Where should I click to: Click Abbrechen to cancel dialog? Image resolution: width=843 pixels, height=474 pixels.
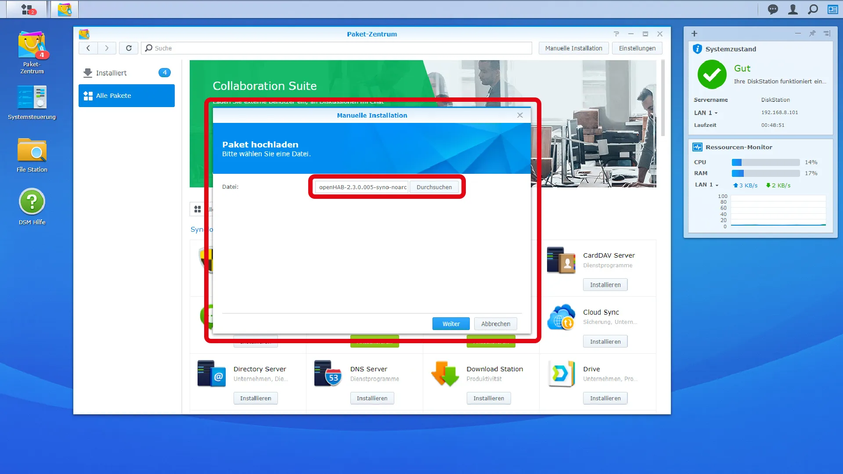(496, 324)
